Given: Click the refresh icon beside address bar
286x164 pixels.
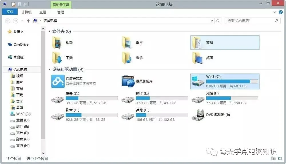Looking at the screenshot, I should click(218, 20).
